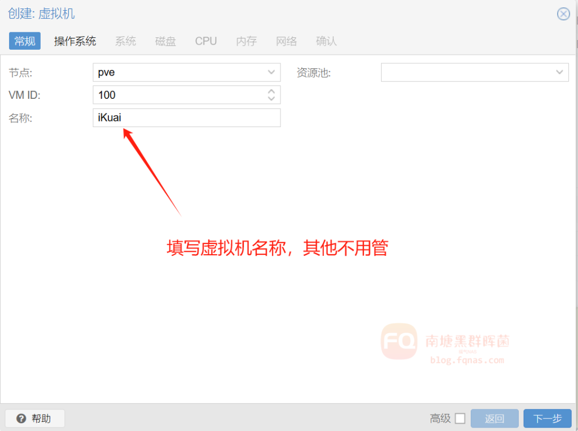This screenshot has width=578, height=431.
Task: Increase VM ID with the up arrow
Action: pos(272,91)
